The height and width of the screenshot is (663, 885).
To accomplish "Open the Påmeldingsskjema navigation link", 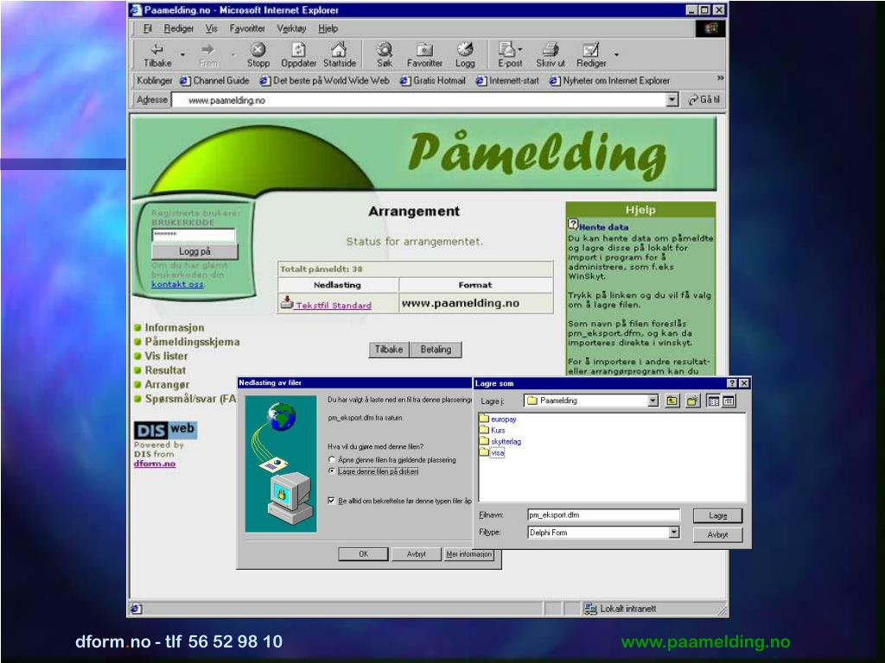I will point(192,342).
